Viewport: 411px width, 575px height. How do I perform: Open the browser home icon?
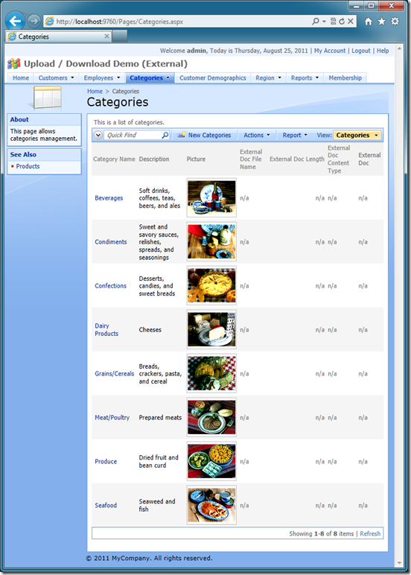click(x=368, y=22)
